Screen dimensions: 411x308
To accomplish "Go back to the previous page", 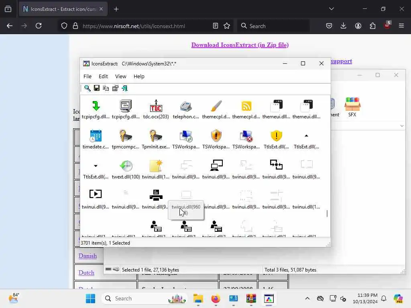I will tap(10, 26).
